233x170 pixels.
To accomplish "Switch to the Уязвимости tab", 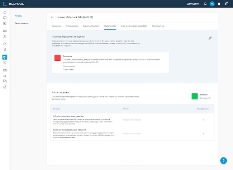I will point(72,26).
